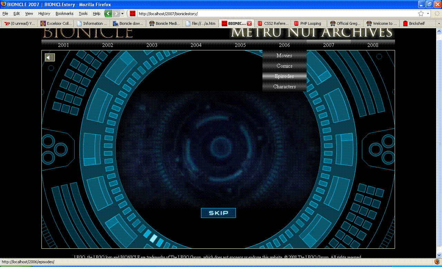Go to the 2007 archive year
The image size is (442, 267).
coord(329,45)
